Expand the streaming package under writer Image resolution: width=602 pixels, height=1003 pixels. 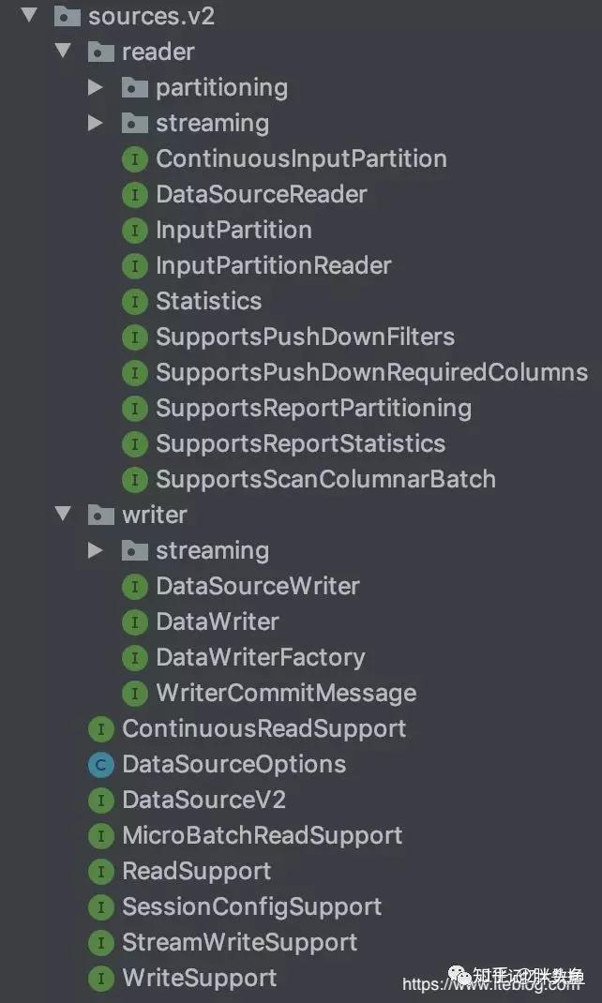(96, 550)
